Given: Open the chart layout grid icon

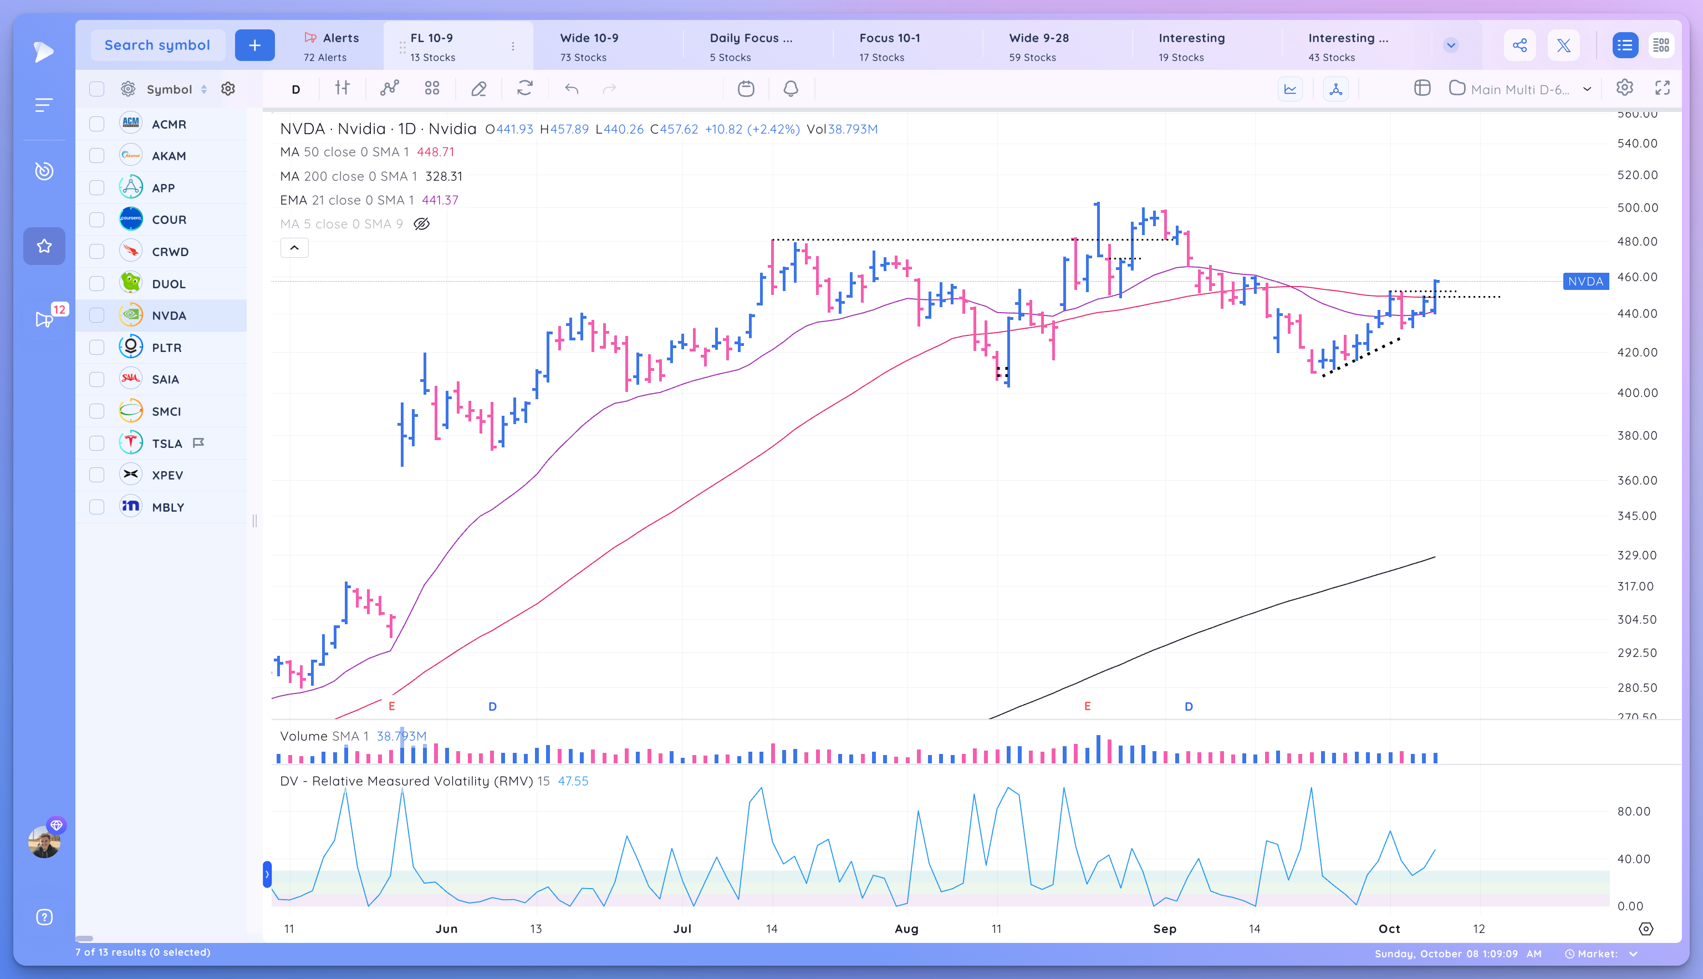Looking at the screenshot, I should point(432,88).
